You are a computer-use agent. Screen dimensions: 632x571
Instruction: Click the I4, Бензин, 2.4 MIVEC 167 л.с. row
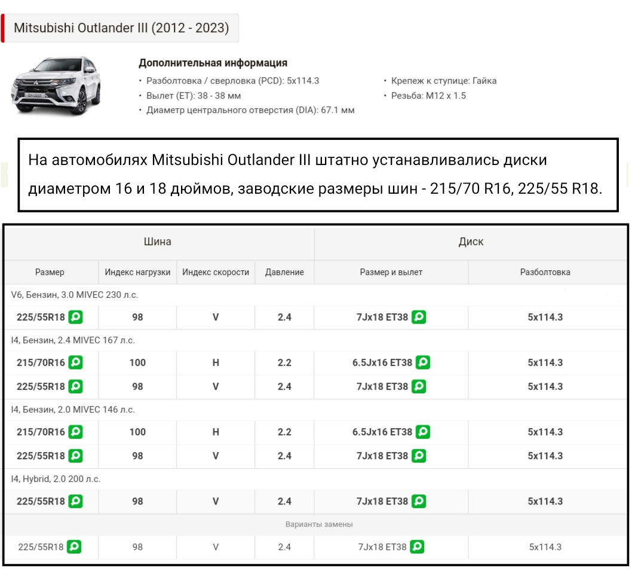click(x=315, y=340)
